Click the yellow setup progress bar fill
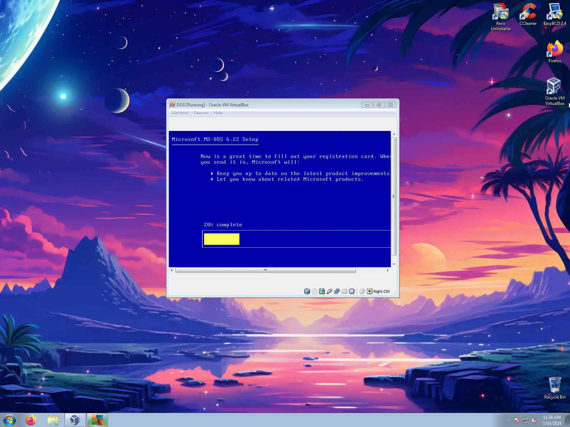Screen dimensions: 570x427 click(x=222, y=239)
